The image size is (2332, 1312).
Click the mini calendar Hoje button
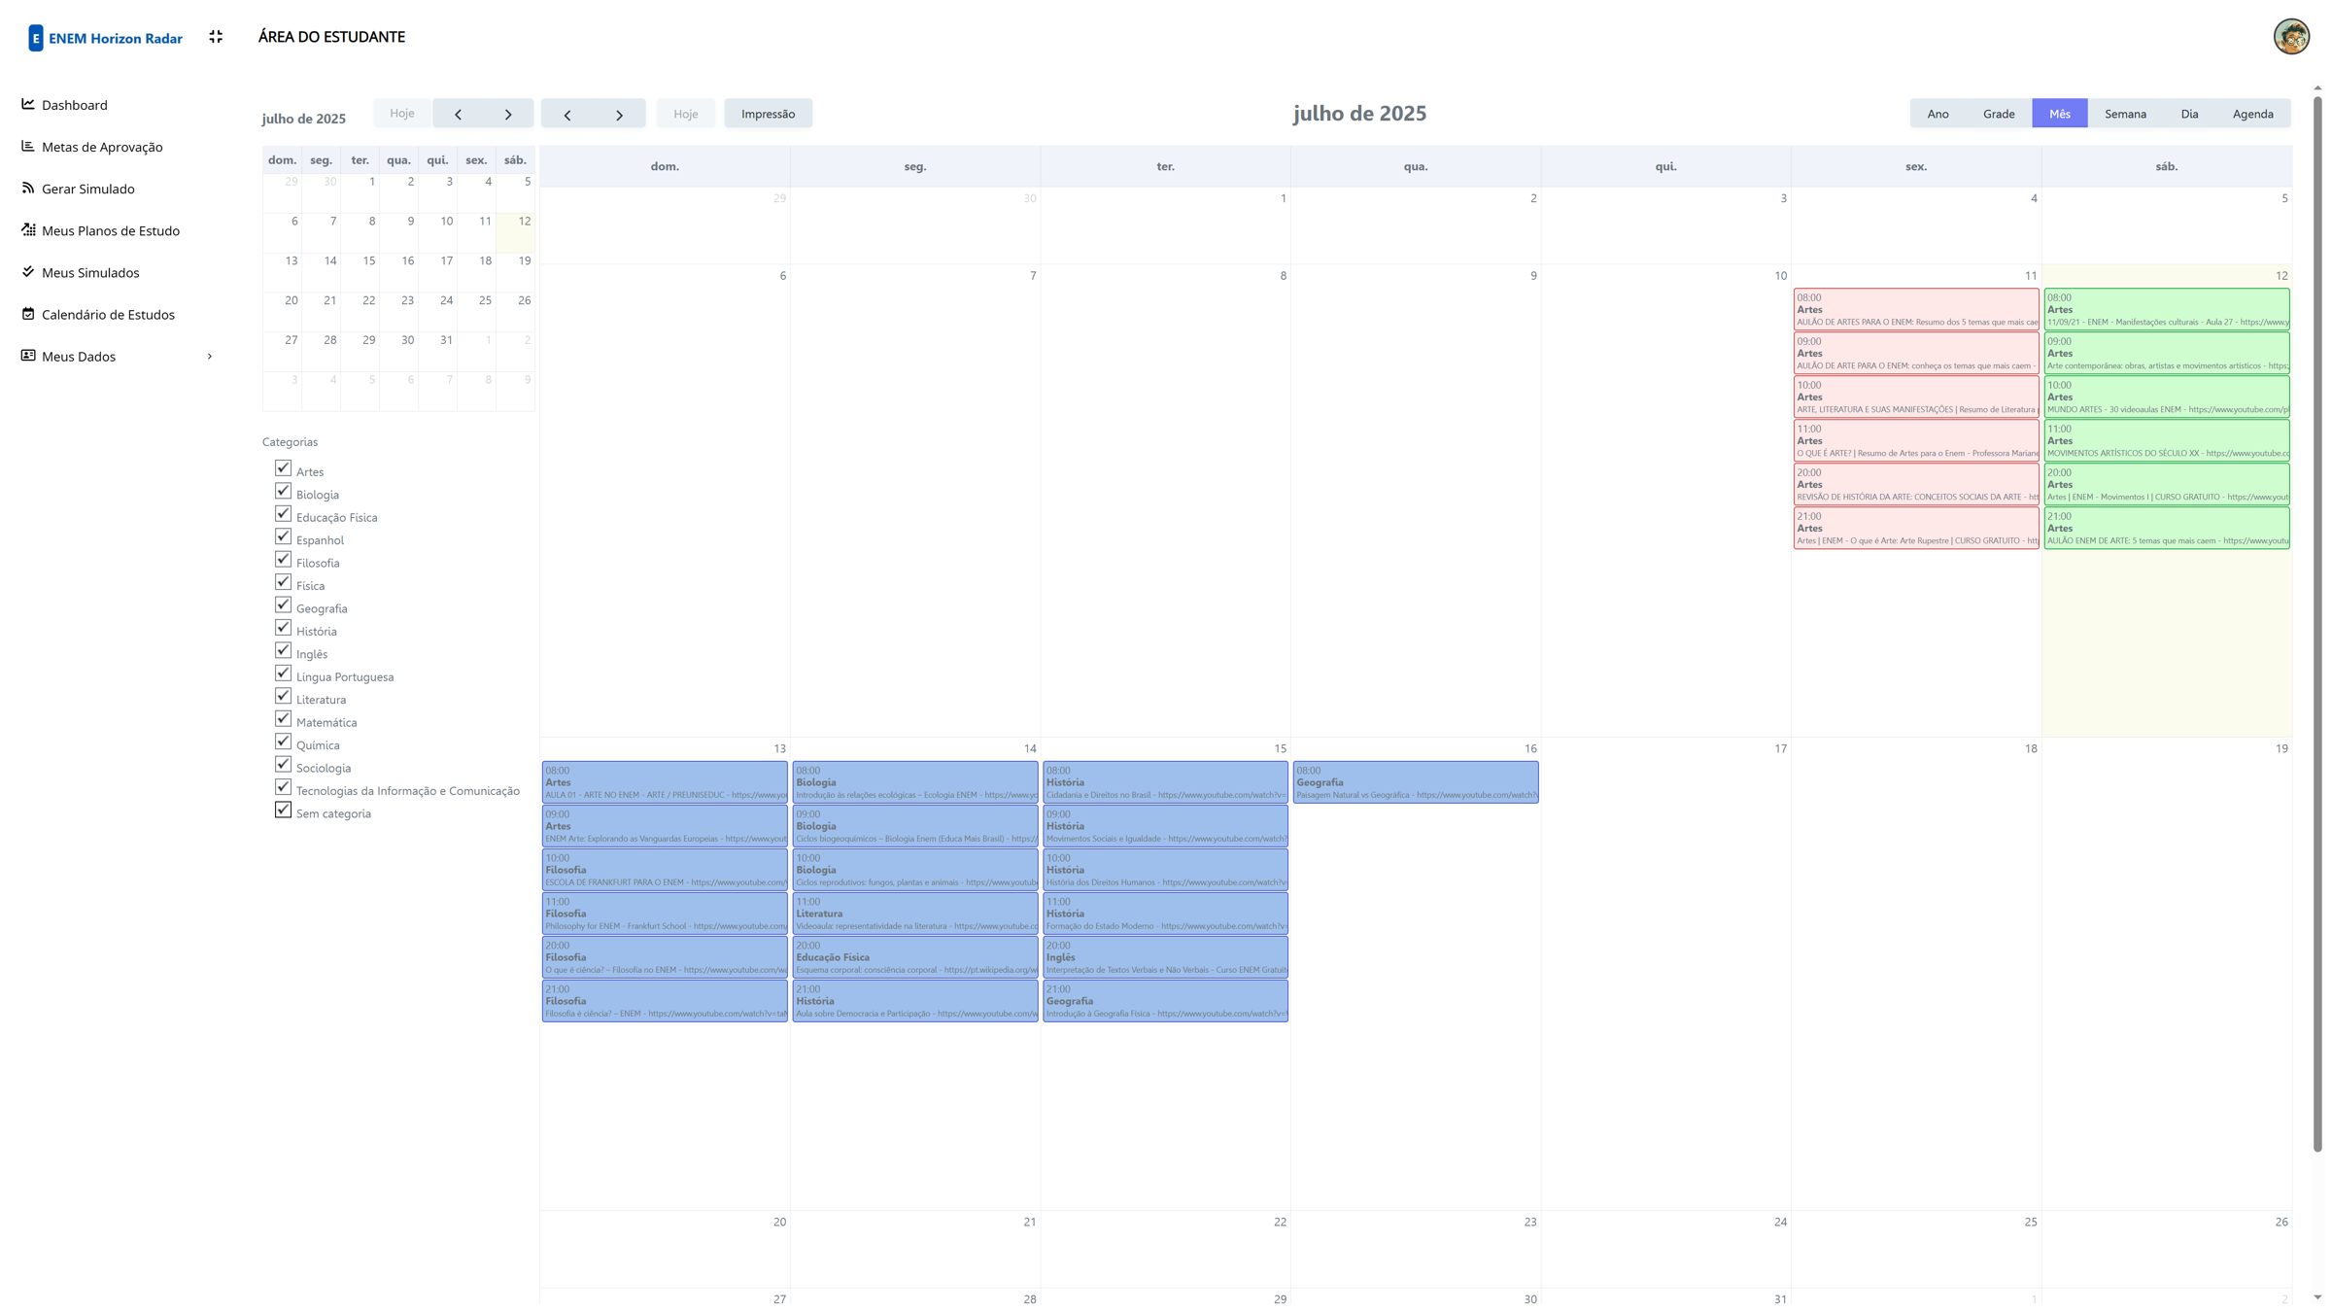click(x=402, y=114)
